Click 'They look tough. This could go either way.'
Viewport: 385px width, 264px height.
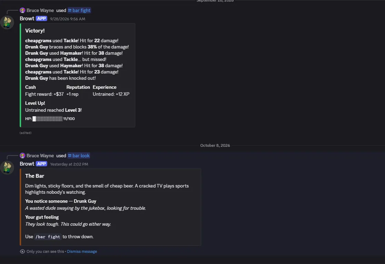68,224
